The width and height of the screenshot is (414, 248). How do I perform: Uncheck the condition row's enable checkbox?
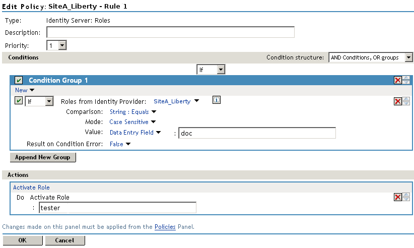[19, 101]
